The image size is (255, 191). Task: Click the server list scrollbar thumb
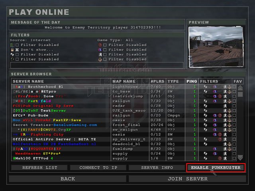240,94
